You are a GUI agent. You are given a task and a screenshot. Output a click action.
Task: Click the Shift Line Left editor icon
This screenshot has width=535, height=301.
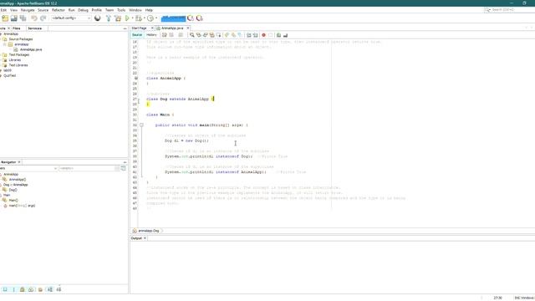(x=249, y=35)
